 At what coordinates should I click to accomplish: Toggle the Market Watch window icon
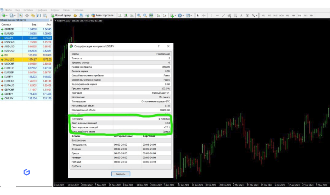21,15
